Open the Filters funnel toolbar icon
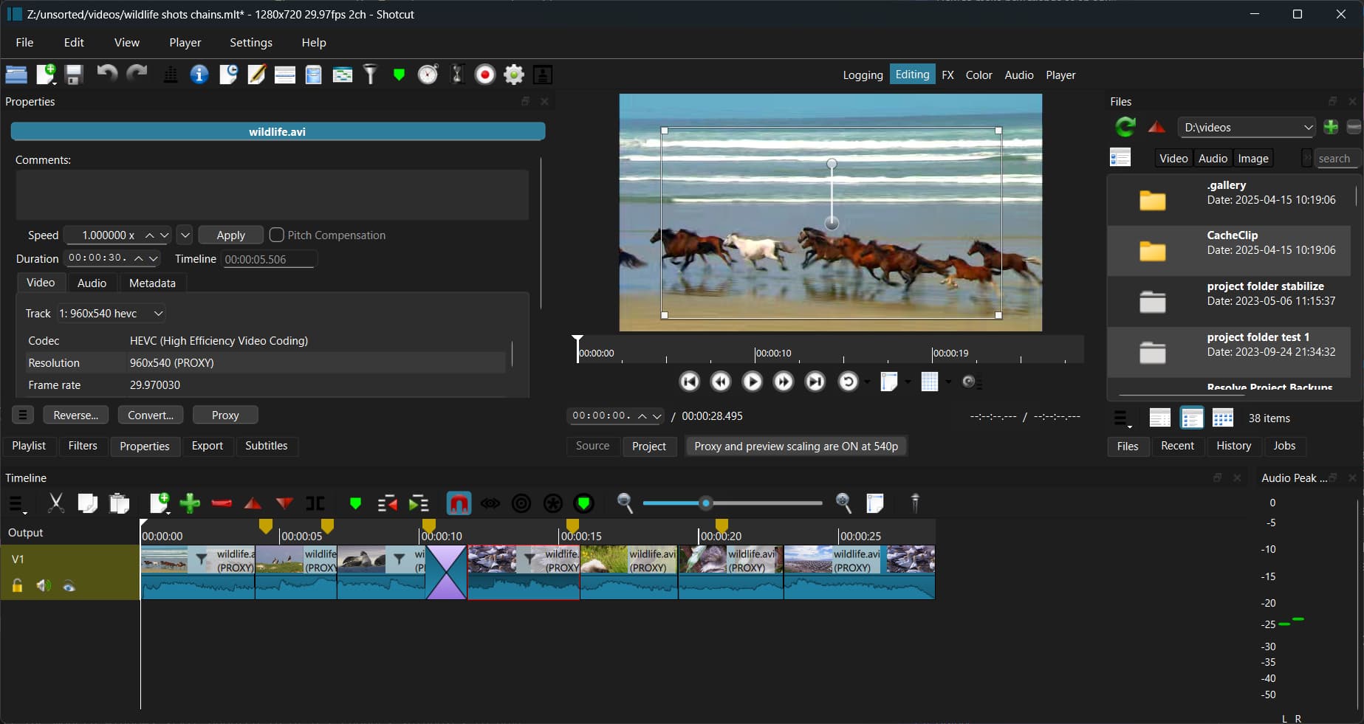This screenshot has height=724, width=1364. [371, 75]
